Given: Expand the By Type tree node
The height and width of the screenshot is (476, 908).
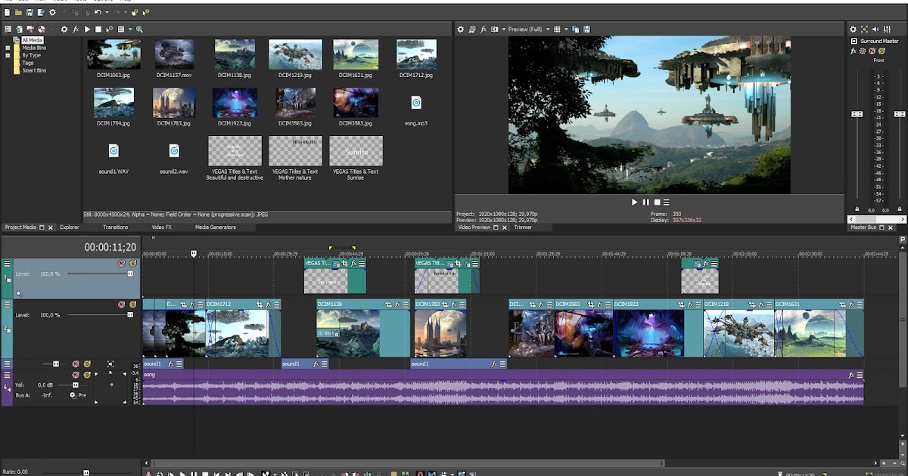Looking at the screenshot, I should pos(8,55).
